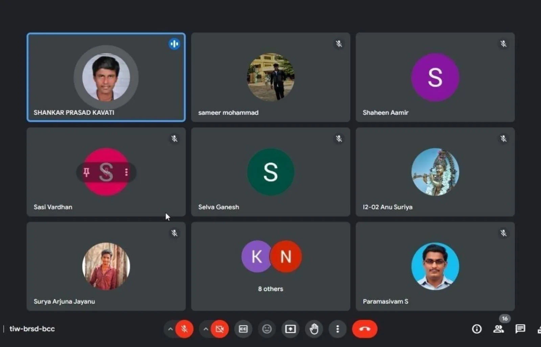Open the "8 others" participants tile
This screenshot has width=541, height=347.
coord(270,266)
